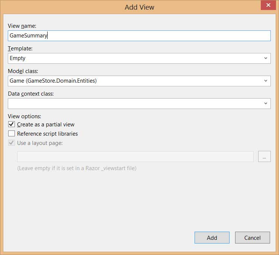The height and width of the screenshot is (255, 279).
Task: Click the Model class dropdown arrow
Action: pos(266,81)
